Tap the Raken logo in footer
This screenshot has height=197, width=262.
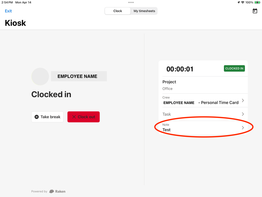click(x=57, y=191)
